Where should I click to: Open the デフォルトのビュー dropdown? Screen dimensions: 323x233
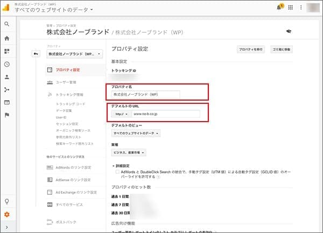[x=136, y=133]
